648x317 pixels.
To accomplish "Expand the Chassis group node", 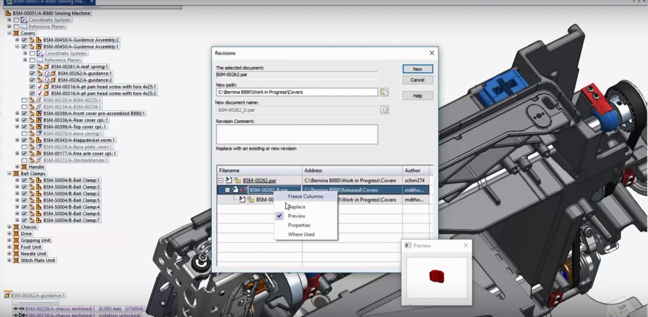I will (9, 227).
